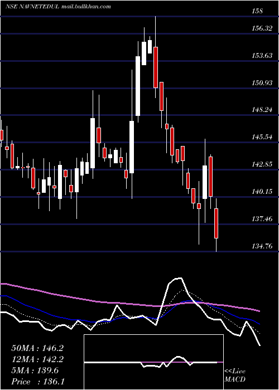This screenshot has width=279, height=390.
Task: Click the 142.85 price level label
Action: pos(262,164)
